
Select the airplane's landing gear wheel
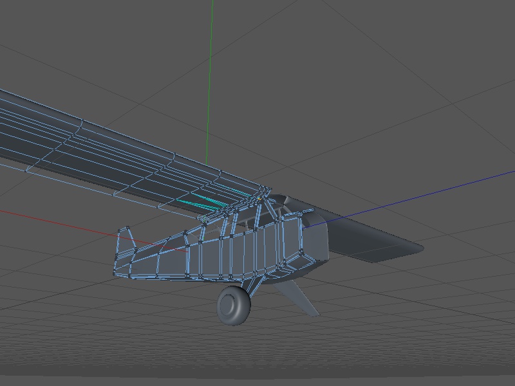click(x=234, y=305)
